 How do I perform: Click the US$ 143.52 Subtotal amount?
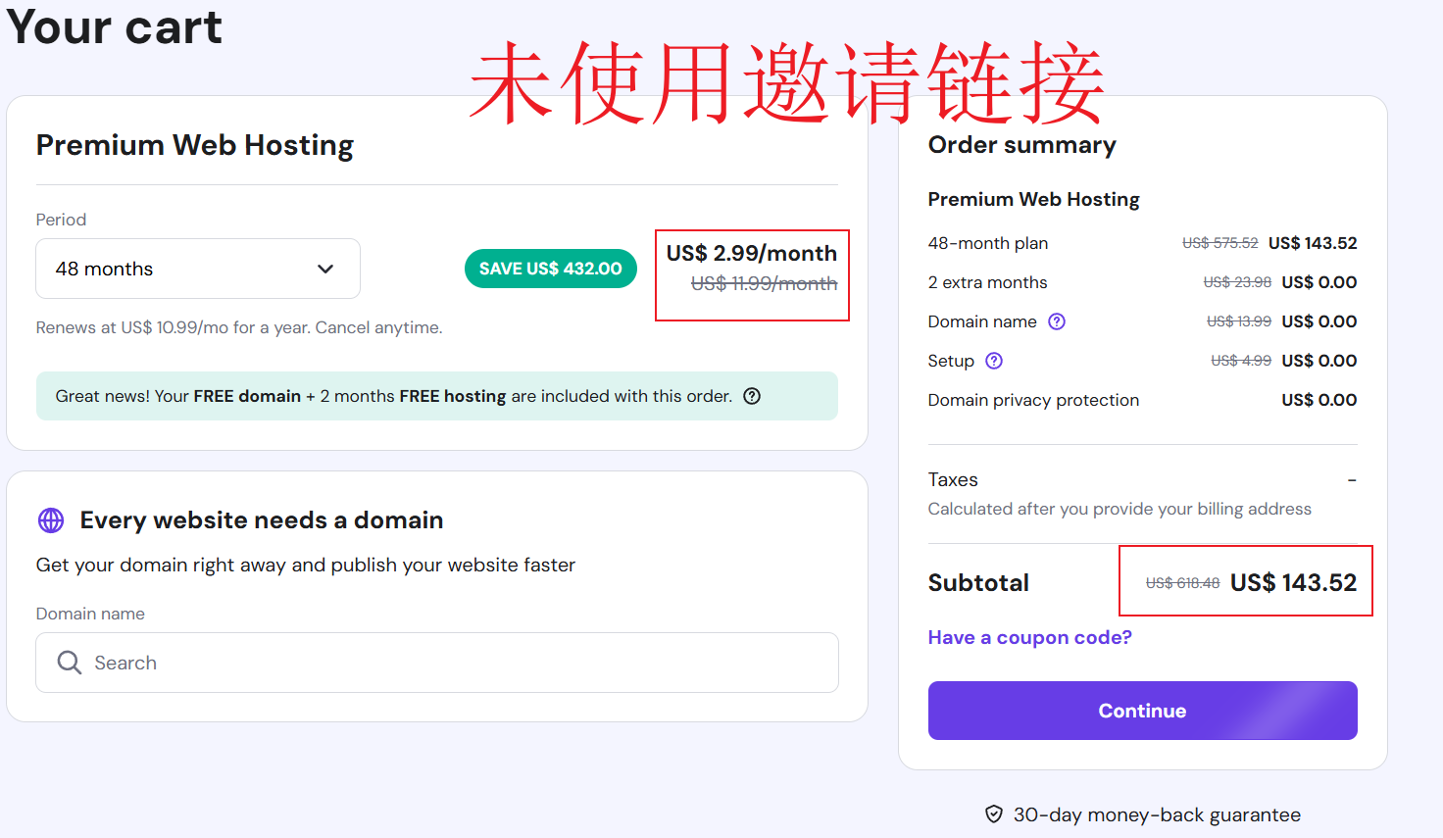(1293, 582)
